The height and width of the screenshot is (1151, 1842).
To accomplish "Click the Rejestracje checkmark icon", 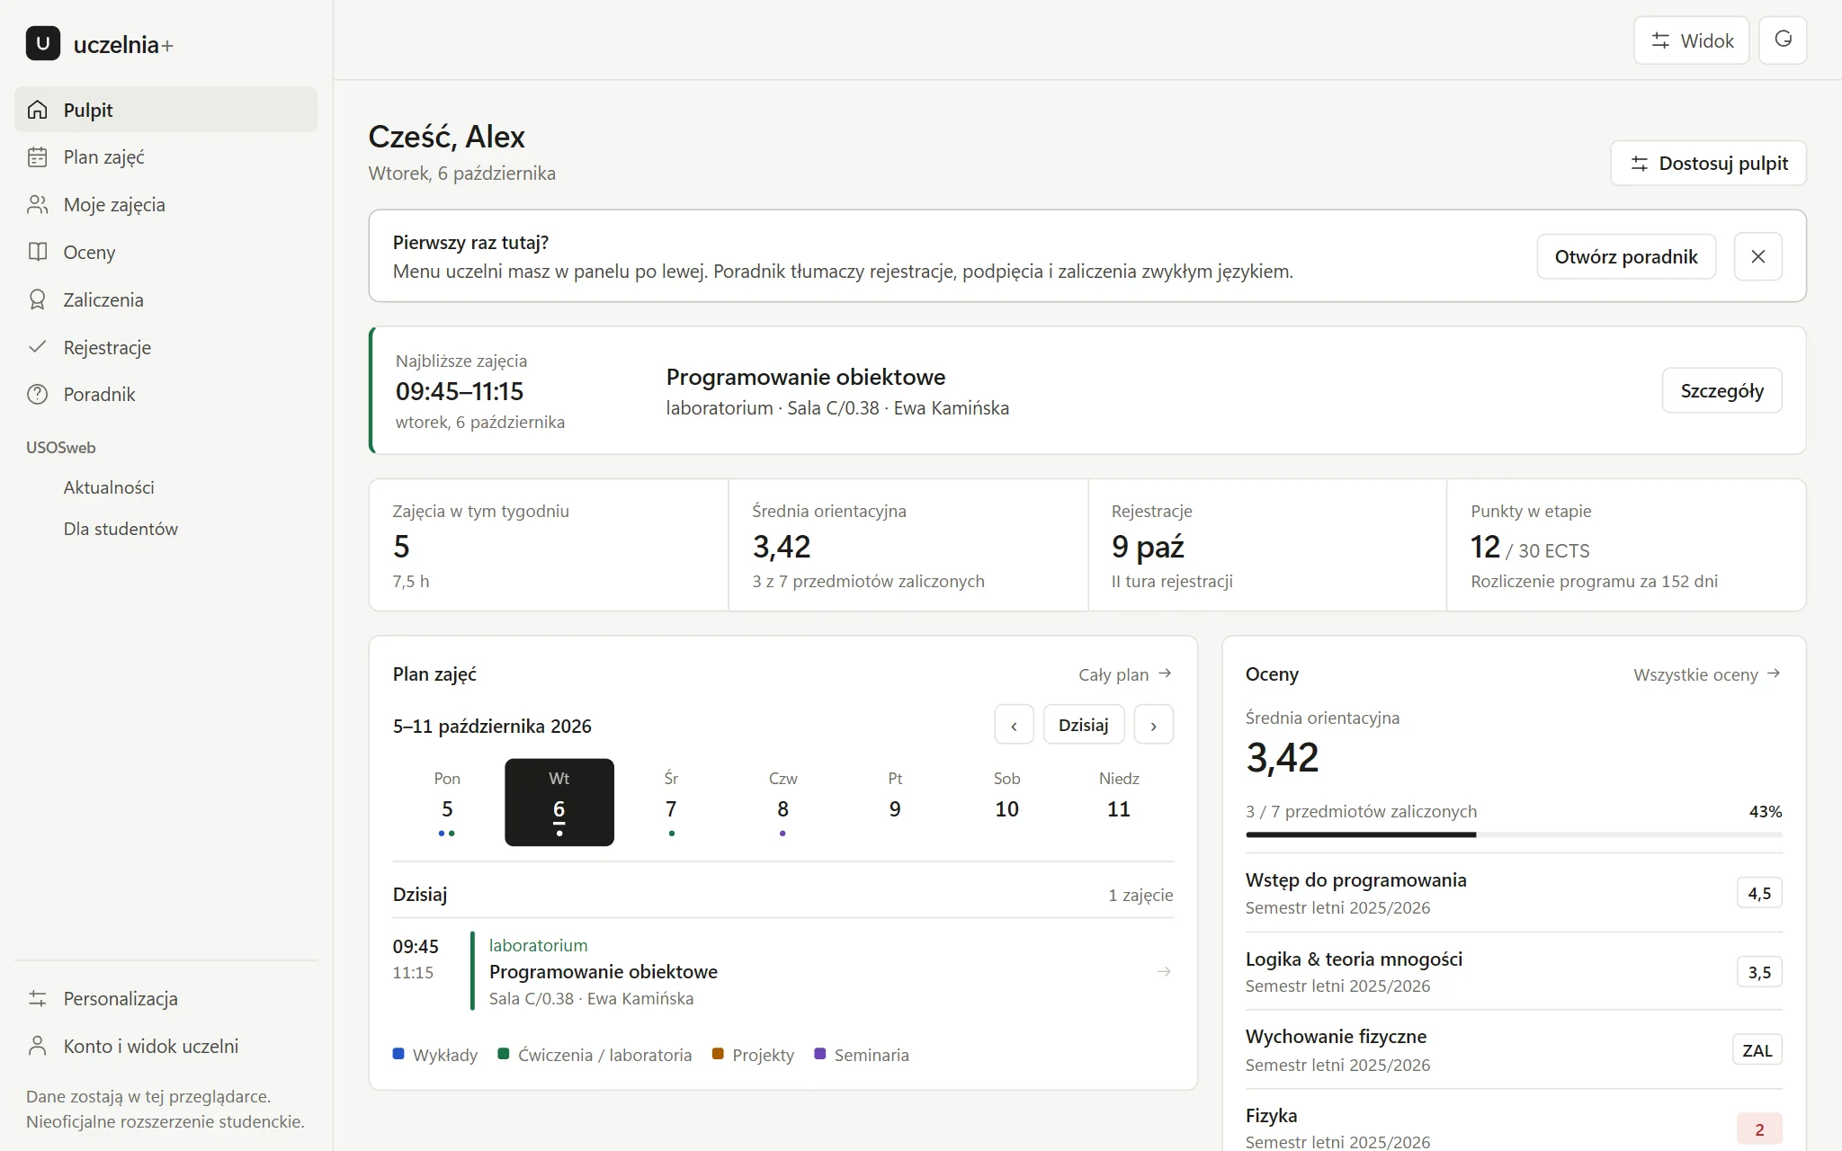I will tap(37, 347).
